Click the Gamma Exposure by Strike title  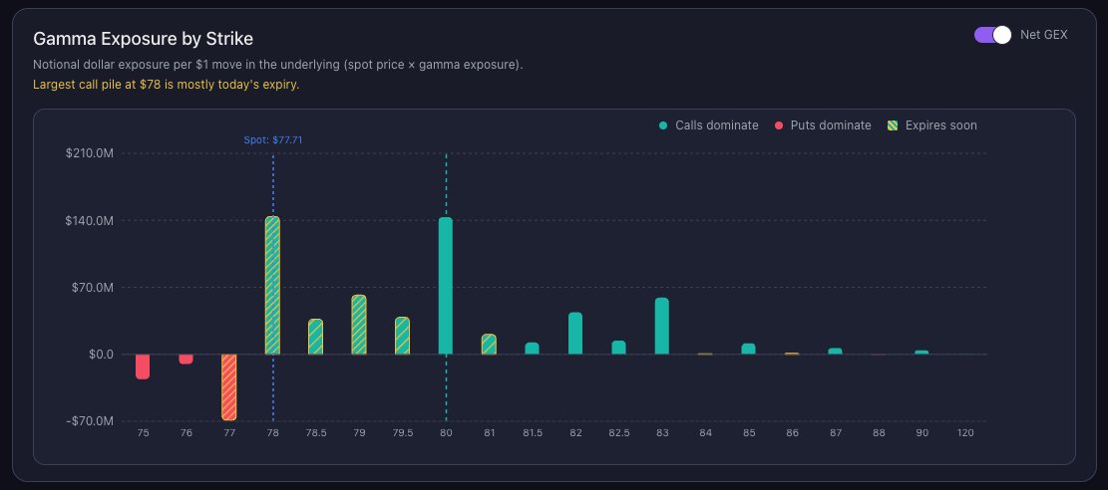coord(143,38)
